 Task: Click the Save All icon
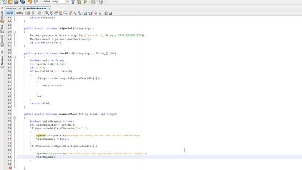click(x=22, y=2)
